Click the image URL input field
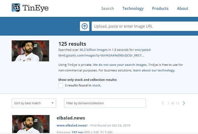The height and width of the screenshot is (134, 198). click(145, 26)
